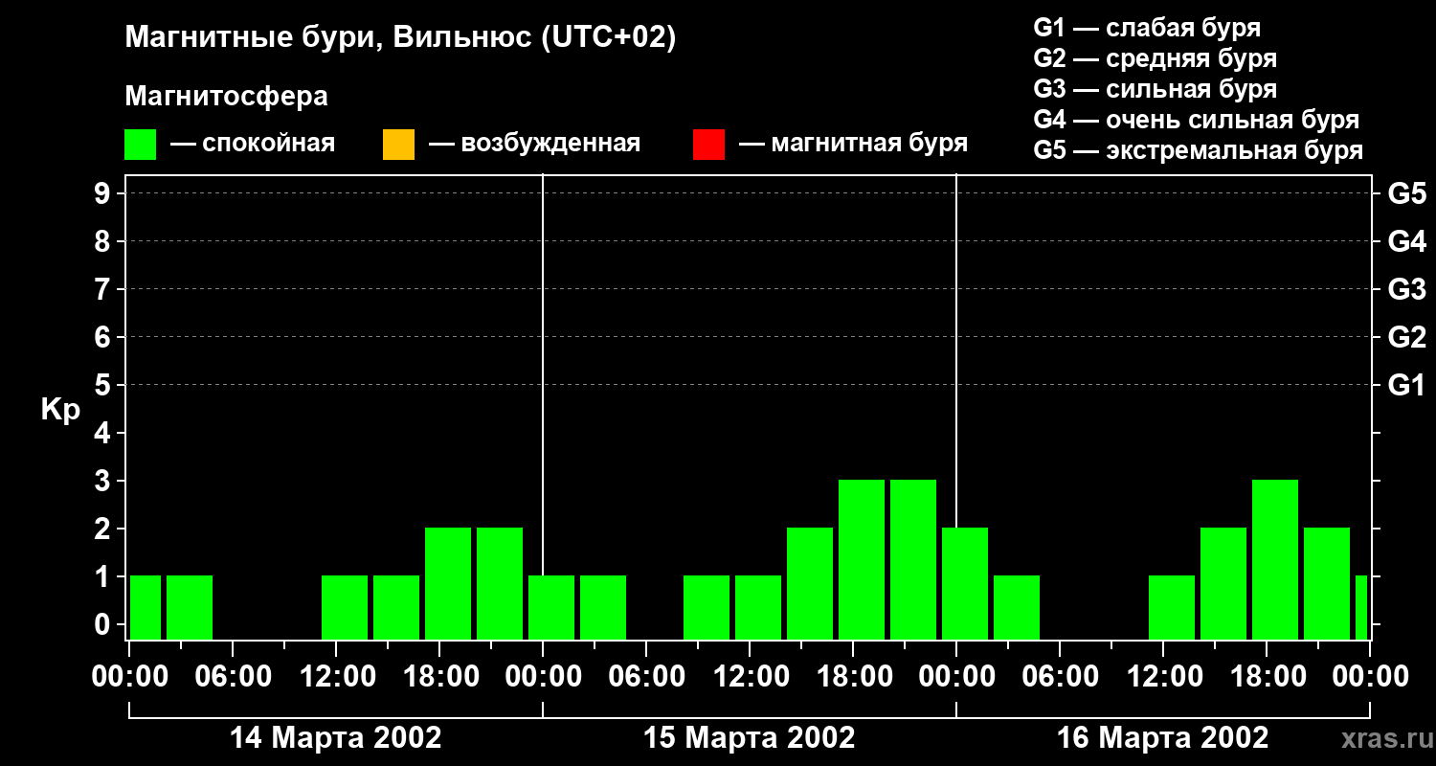Click the chart title 'Магнитные бури, Вильнюс (UTC+02)'
Viewport: 1436px width, 766px height.
pos(400,38)
